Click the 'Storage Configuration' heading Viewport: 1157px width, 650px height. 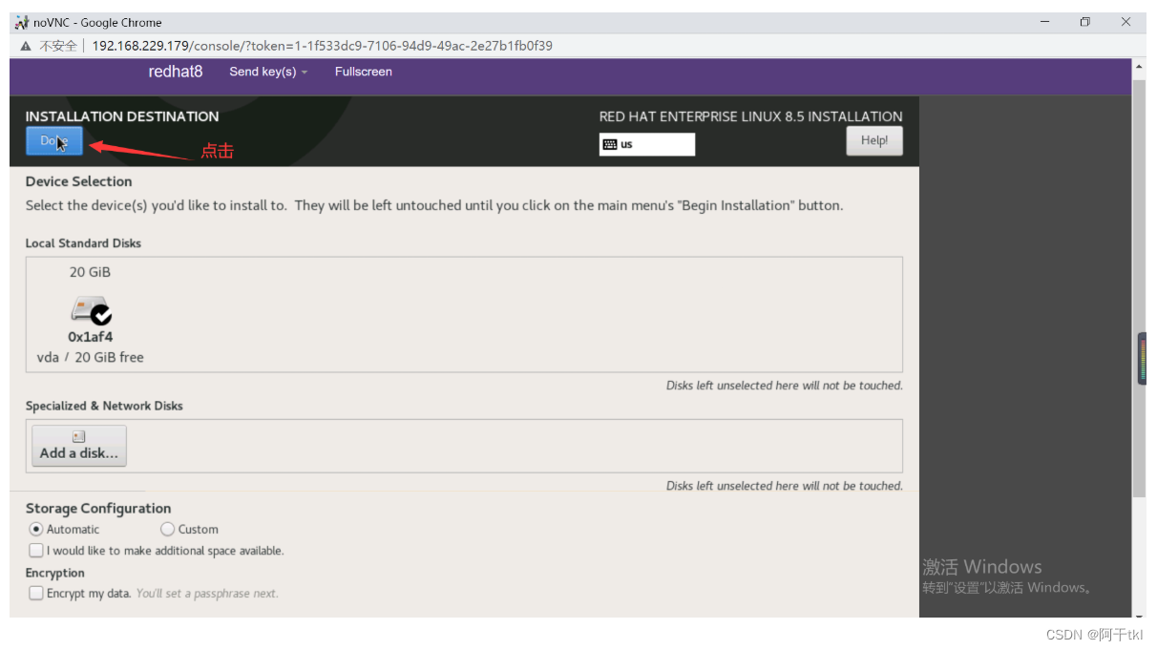click(x=98, y=509)
